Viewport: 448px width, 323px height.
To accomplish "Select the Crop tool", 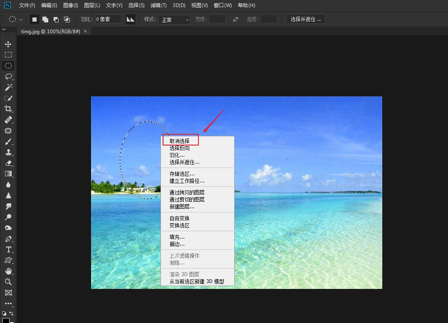I will [x=8, y=108].
